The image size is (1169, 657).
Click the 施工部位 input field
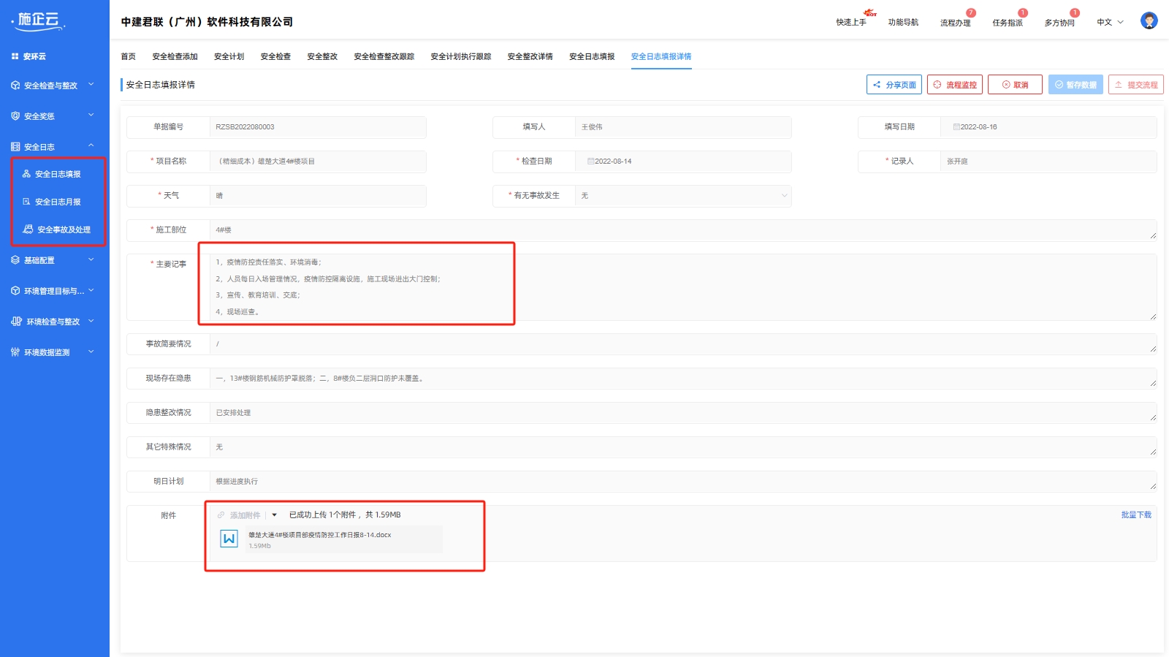pos(679,230)
